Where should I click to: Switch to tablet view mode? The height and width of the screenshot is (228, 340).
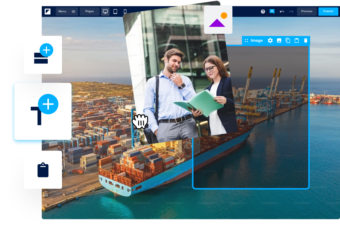pyautogui.click(x=115, y=11)
